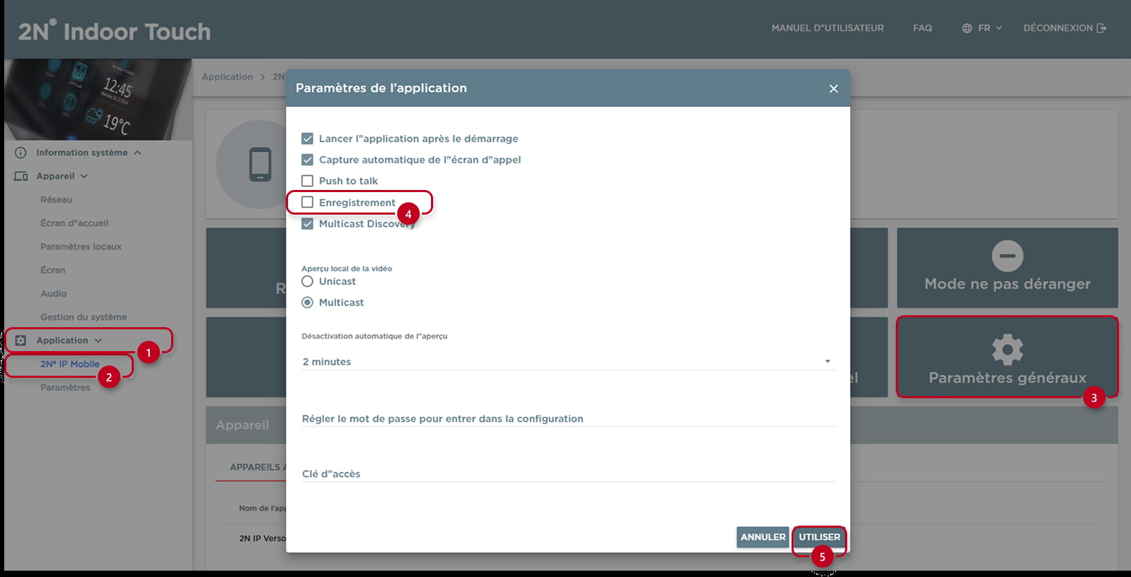Click the Clé d'accès input field
Screen dimensions: 1131x577
pos(568,474)
